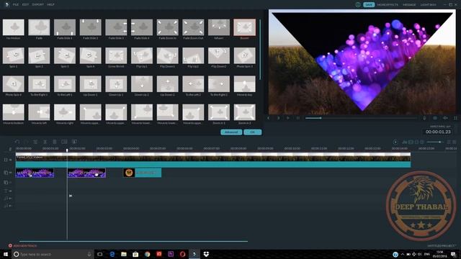Click the motion presets vertical scrollbar
461x259 pixels.
pos(260,50)
